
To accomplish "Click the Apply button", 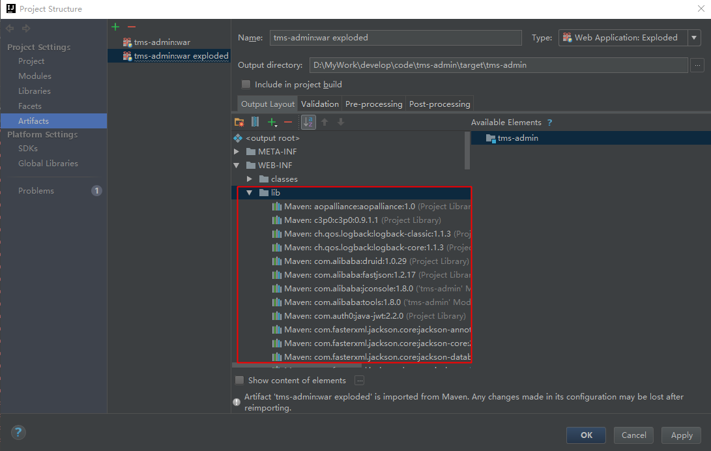I will coord(681,435).
